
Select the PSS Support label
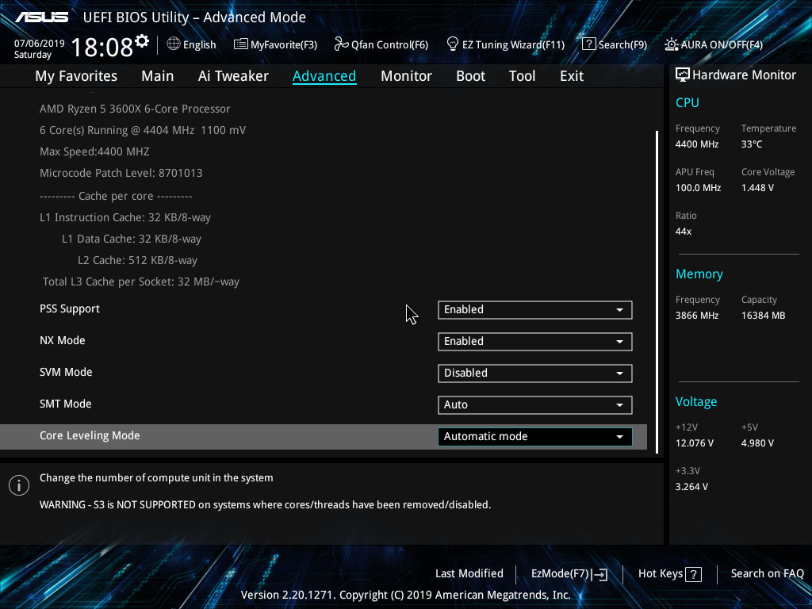(x=70, y=308)
